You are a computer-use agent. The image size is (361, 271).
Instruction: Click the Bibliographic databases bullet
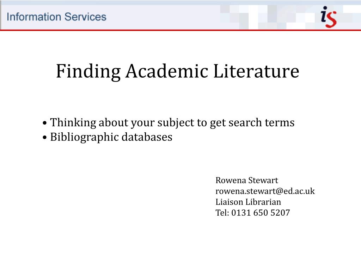pyautogui.click(x=108, y=137)
